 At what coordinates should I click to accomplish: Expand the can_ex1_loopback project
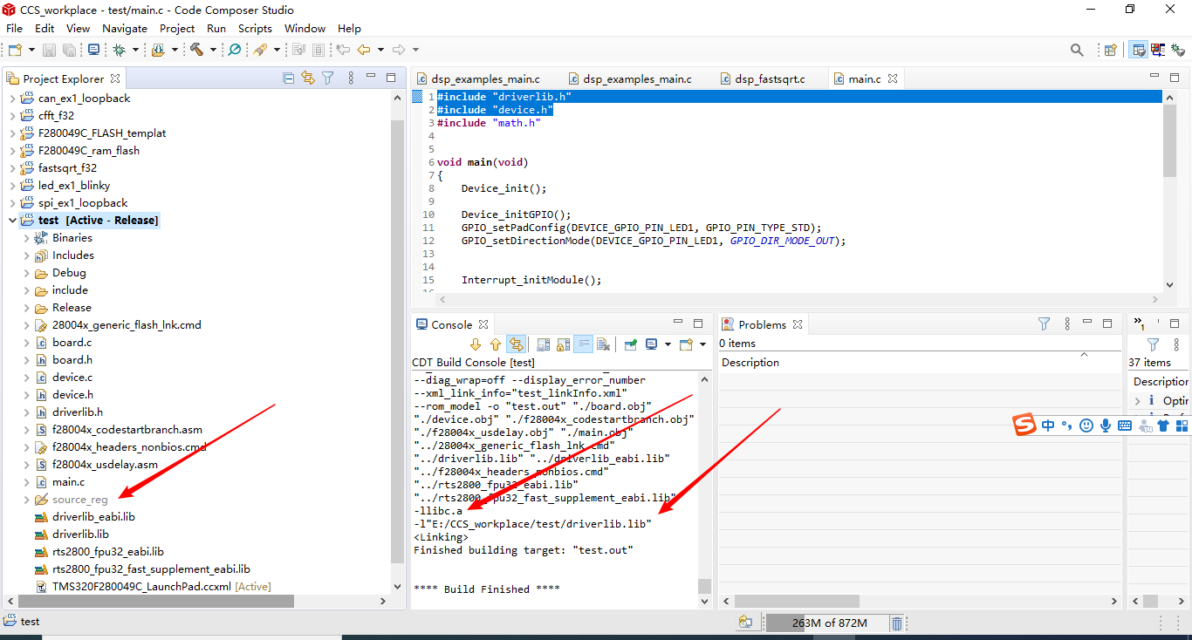click(x=12, y=99)
